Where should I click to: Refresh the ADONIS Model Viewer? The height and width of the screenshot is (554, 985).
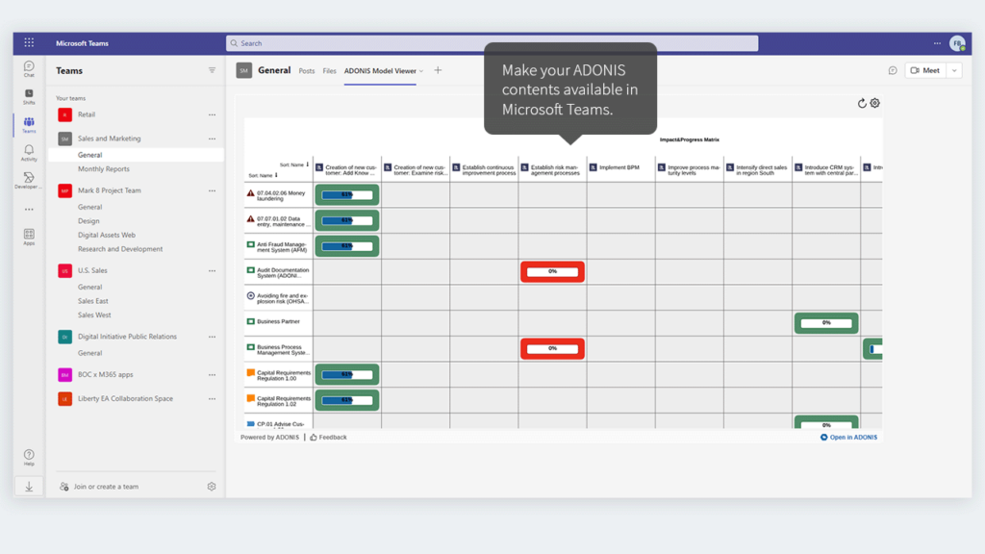[862, 103]
